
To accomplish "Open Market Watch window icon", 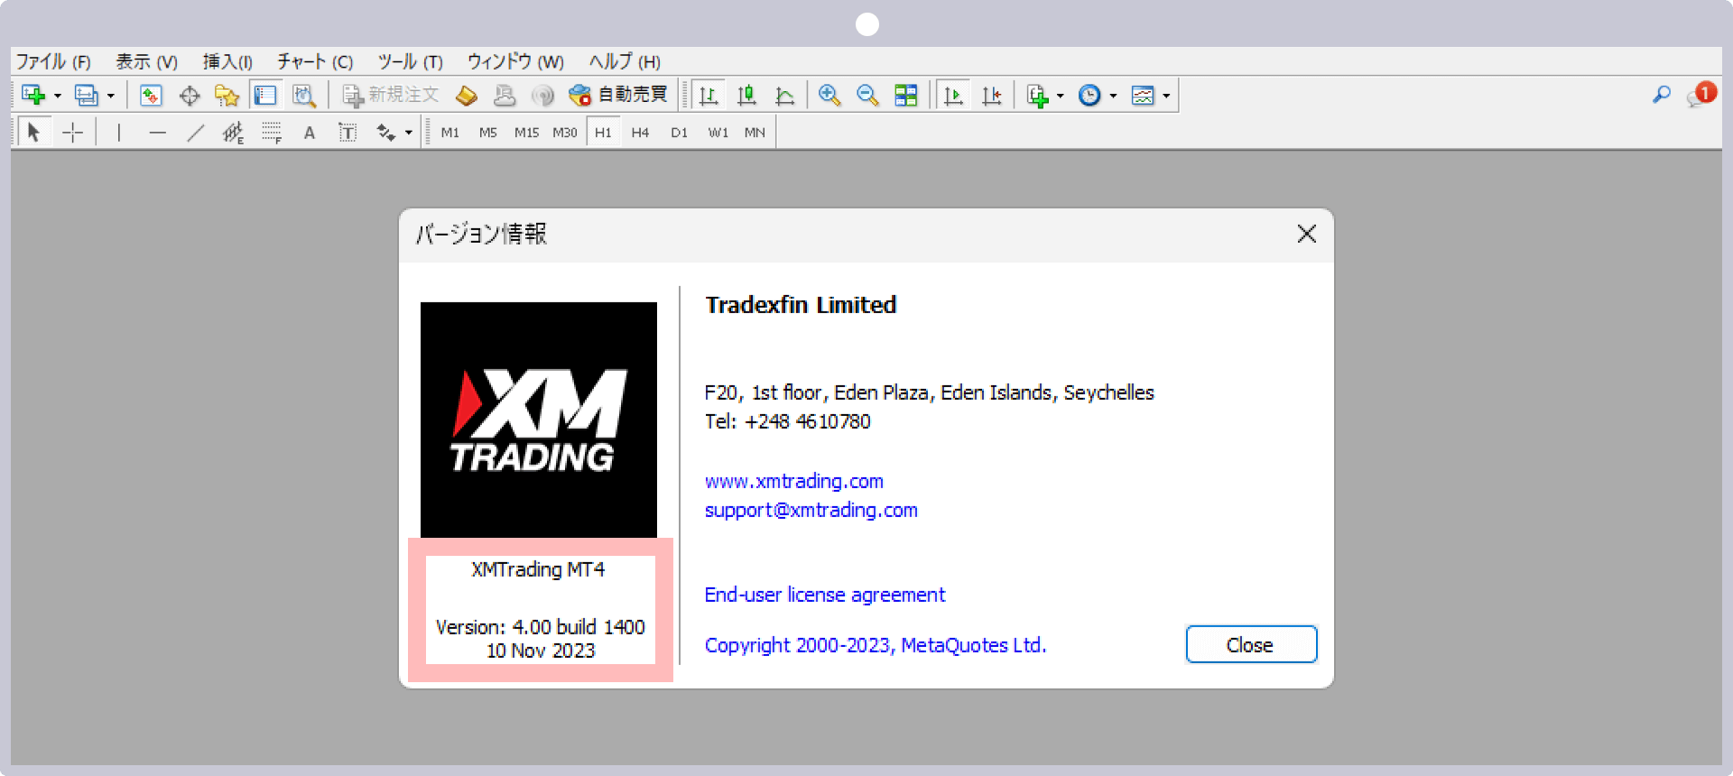I will point(151,95).
